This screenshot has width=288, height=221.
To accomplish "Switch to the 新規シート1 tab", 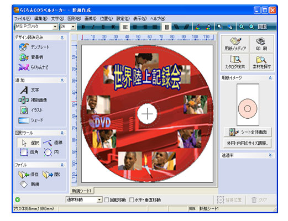I will 82,191.
